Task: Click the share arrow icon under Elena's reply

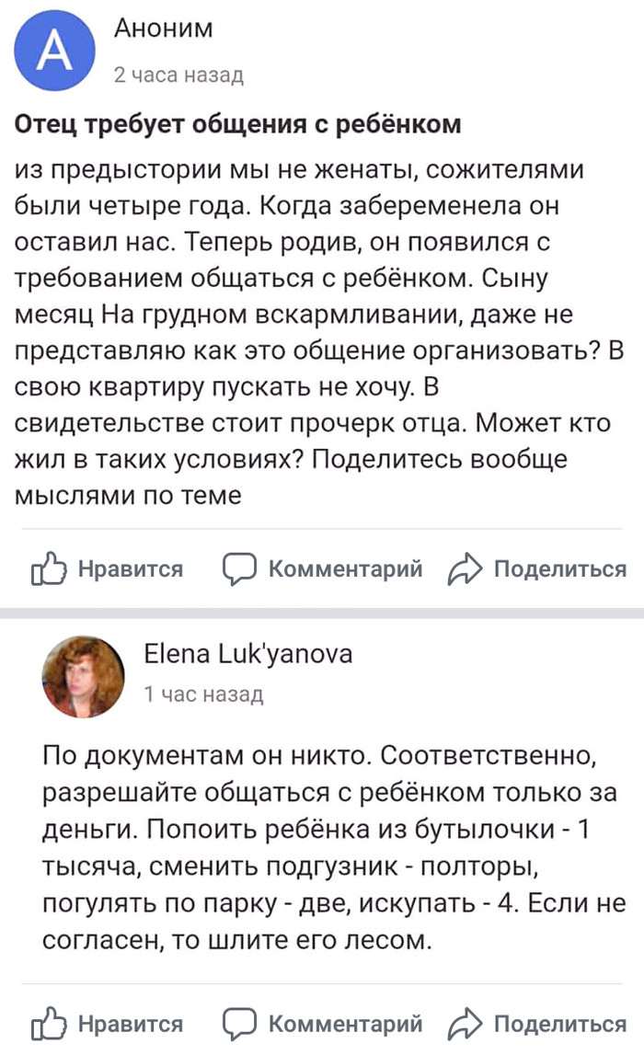Action: pos(463,1023)
